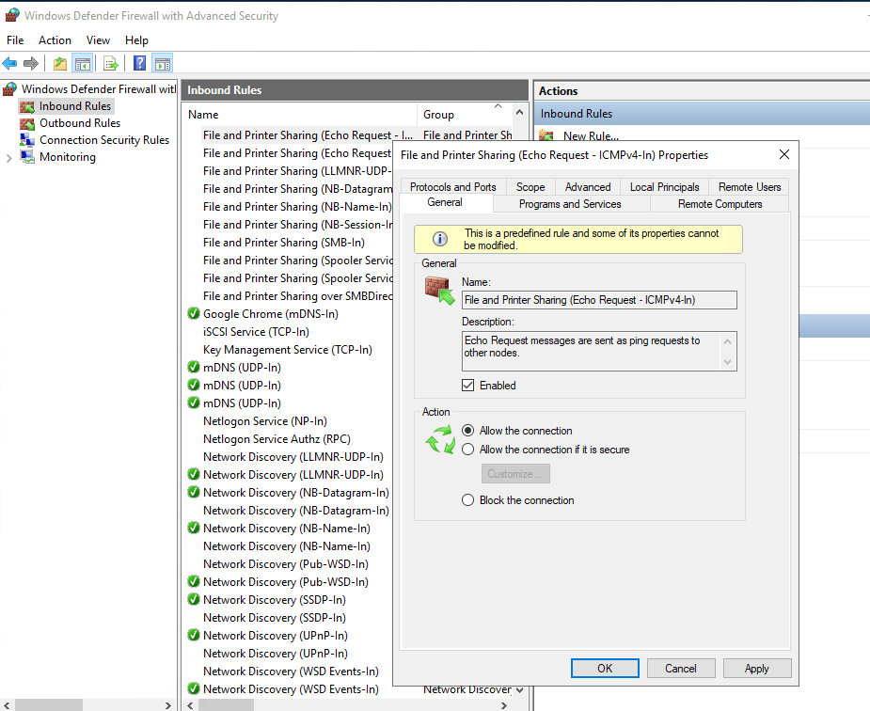This screenshot has width=870, height=711.
Task: Select Netlogon Service Authz (RPC) rule
Action: [x=277, y=438]
